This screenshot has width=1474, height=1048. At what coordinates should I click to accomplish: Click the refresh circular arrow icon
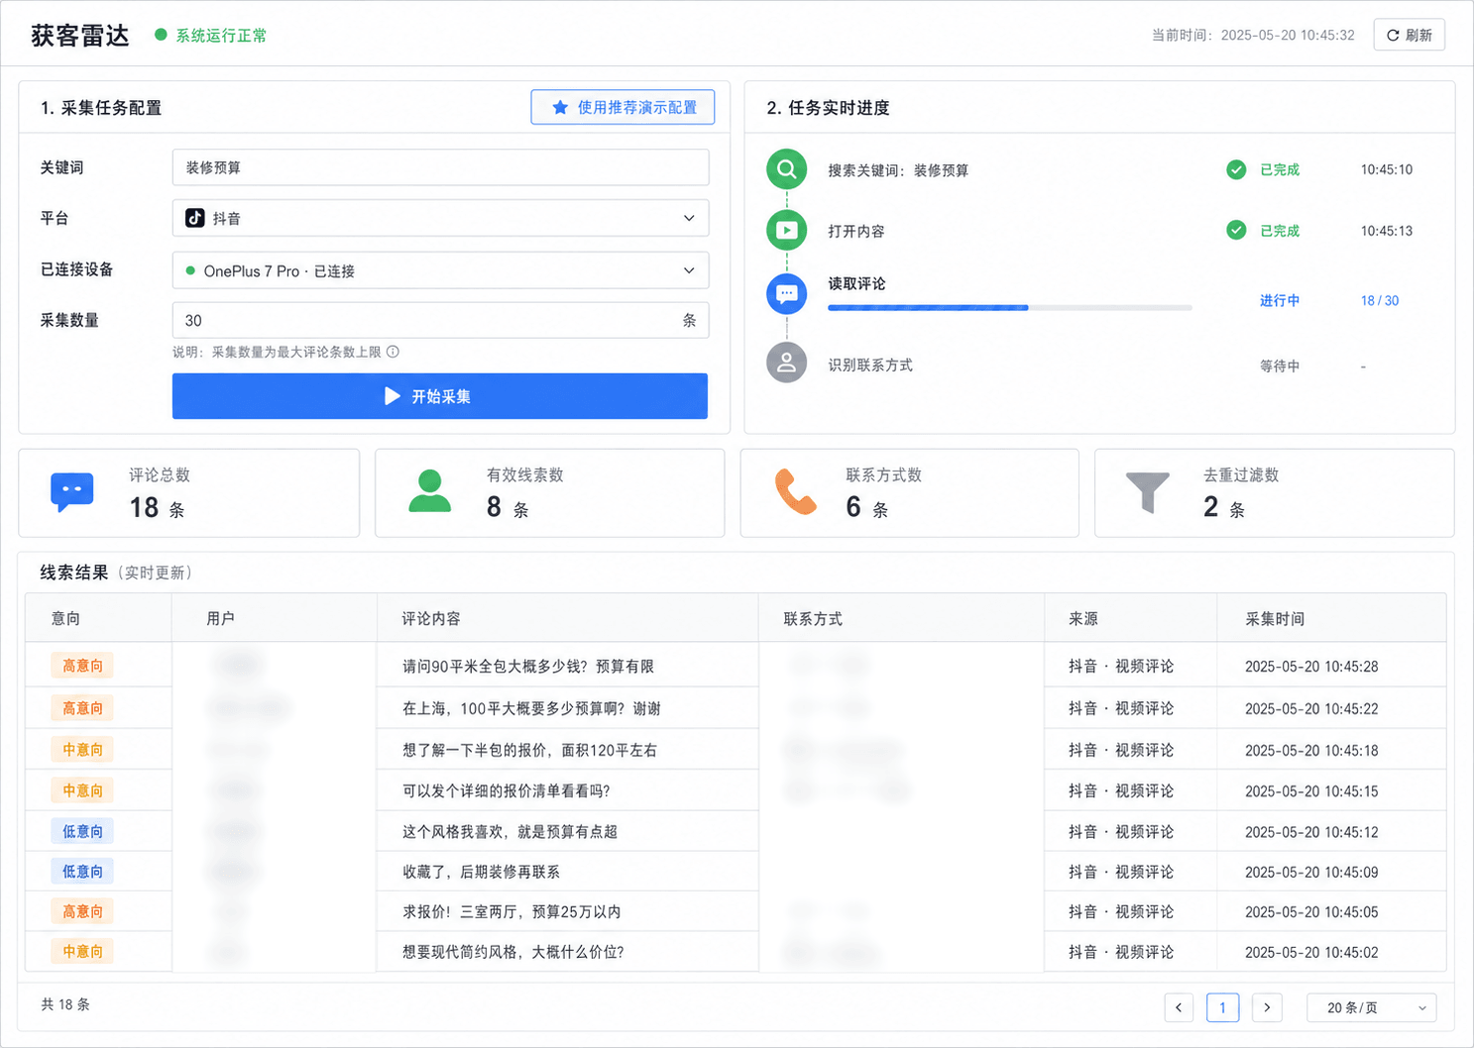click(1393, 35)
